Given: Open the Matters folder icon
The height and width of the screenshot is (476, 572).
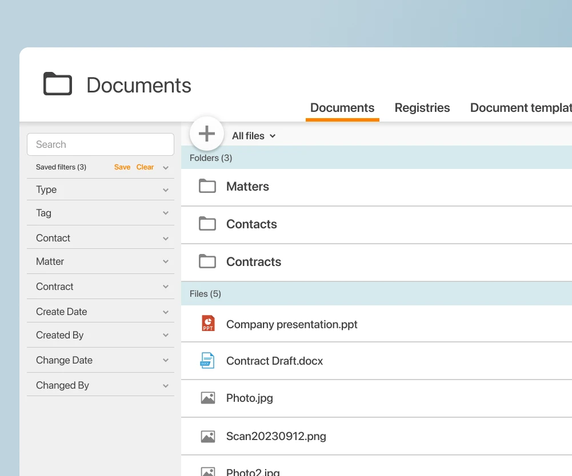Looking at the screenshot, I should tap(207, 186).
